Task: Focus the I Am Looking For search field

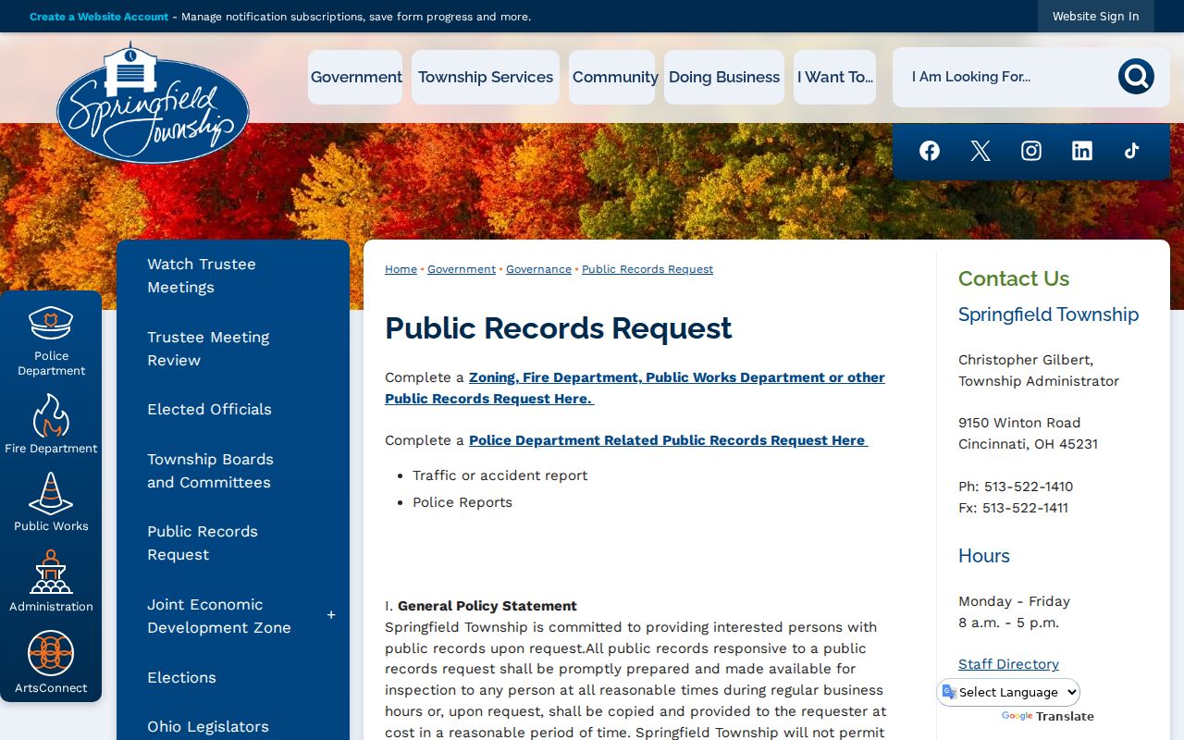Action: [x=1006, y=77]
